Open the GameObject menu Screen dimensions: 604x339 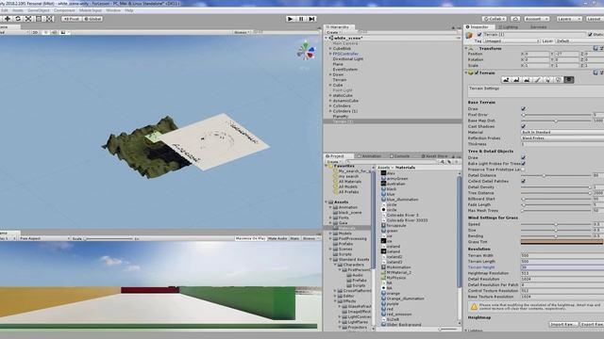[38, 10]
